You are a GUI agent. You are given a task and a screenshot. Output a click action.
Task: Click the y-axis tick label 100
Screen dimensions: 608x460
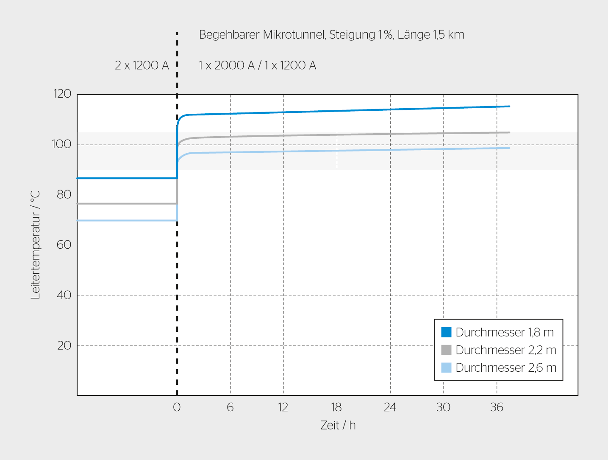point(62,144)
